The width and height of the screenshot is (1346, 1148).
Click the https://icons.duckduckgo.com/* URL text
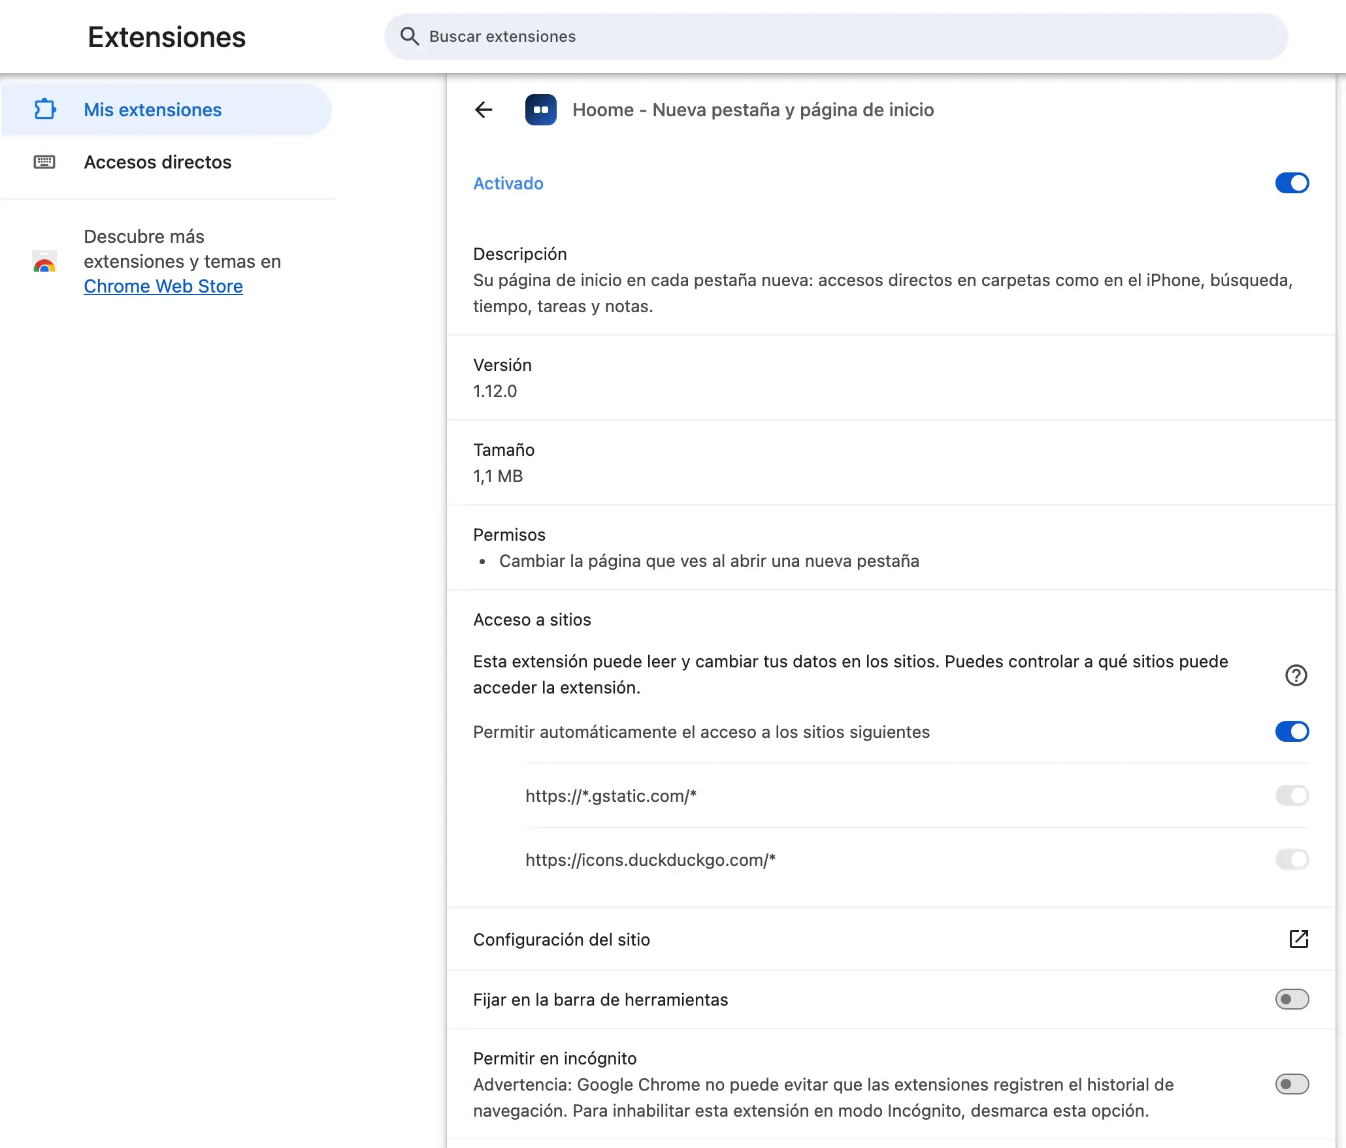[x=650, y=860]
